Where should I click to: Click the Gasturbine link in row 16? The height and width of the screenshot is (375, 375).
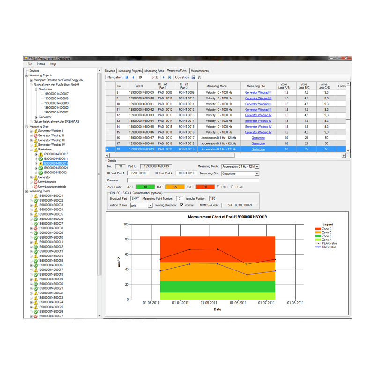tap(258, 138)
